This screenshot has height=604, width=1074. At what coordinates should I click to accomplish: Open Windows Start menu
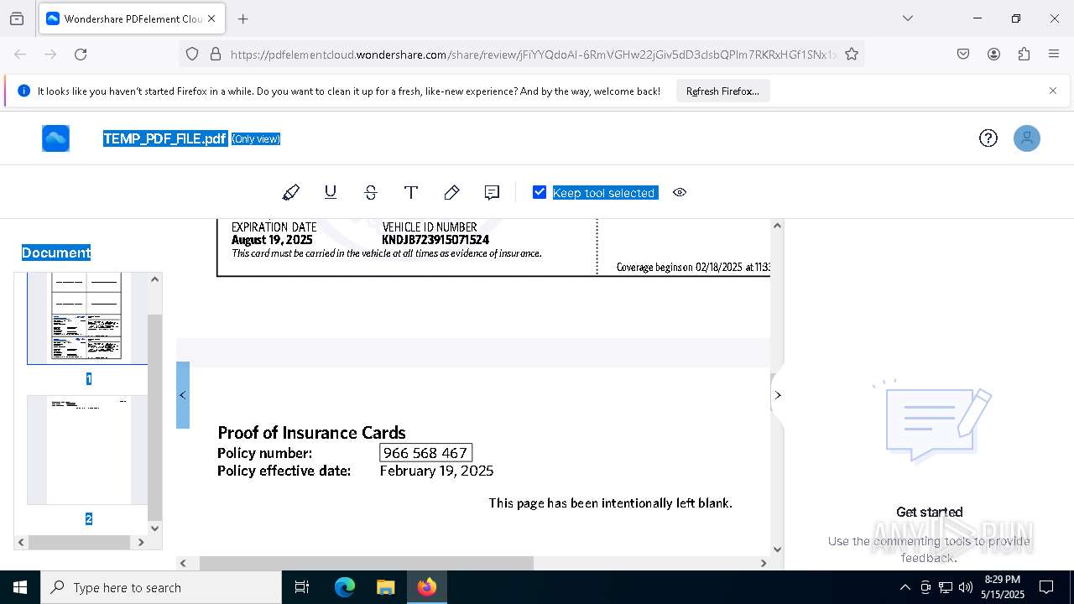20,587
